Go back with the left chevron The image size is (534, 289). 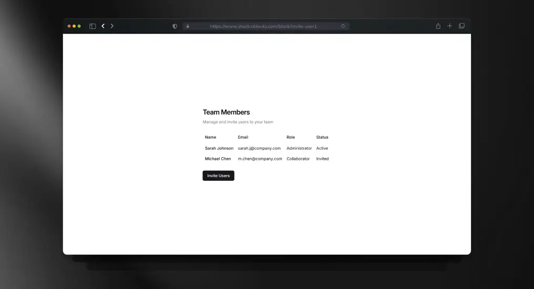click(x=103, y=26)
